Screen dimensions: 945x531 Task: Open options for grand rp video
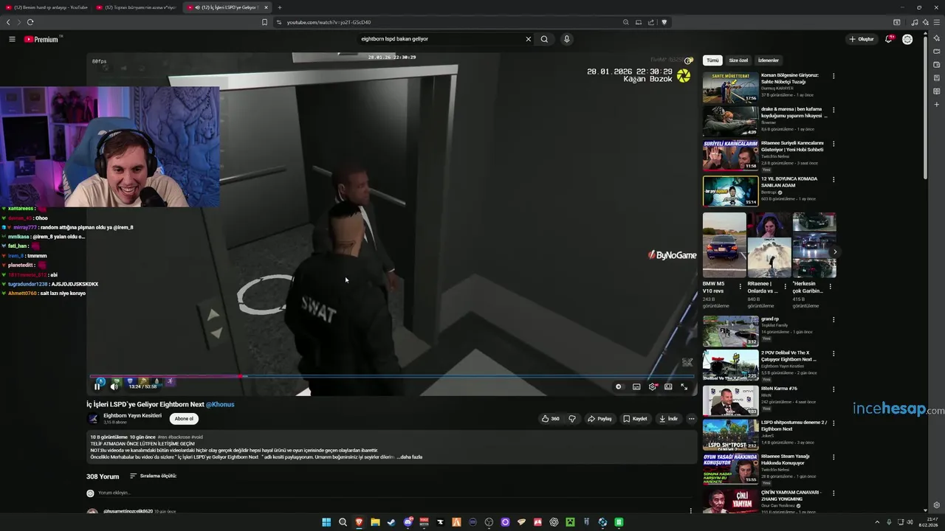coord(834,320)
